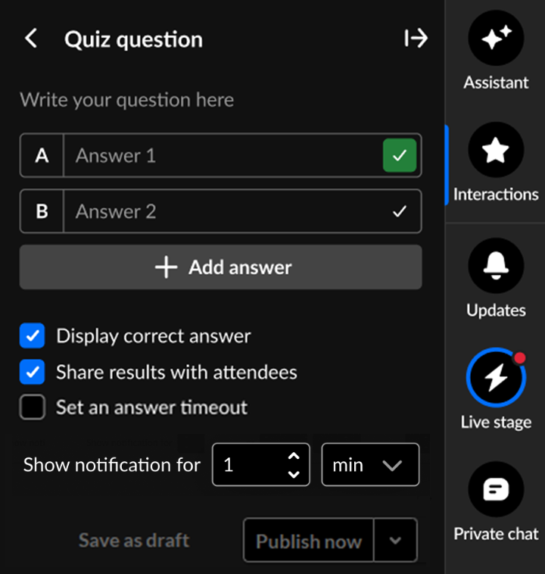Open the Updates bell icon
This screenshot has width=545, height=574.
coord(496,265)
